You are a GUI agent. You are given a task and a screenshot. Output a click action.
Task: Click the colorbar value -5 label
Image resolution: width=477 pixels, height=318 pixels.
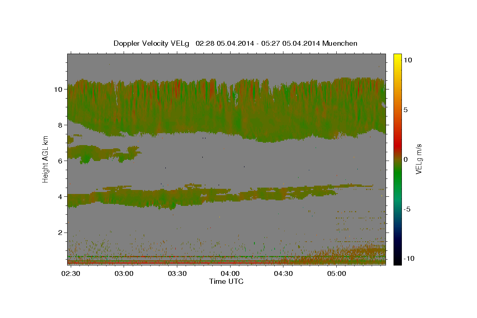407,209
